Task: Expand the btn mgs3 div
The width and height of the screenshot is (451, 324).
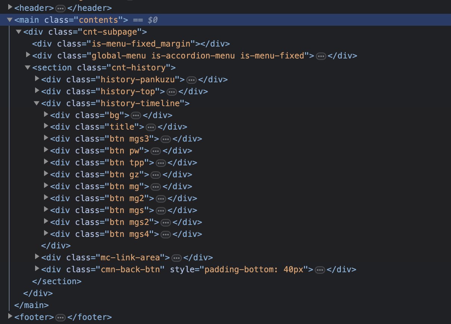Action: (x=46, y=139)
